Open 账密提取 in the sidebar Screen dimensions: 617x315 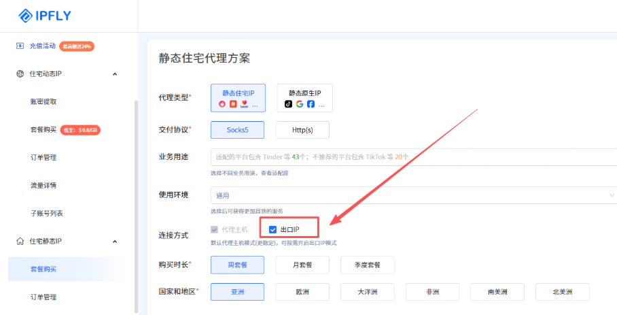(x=43, y=101)
